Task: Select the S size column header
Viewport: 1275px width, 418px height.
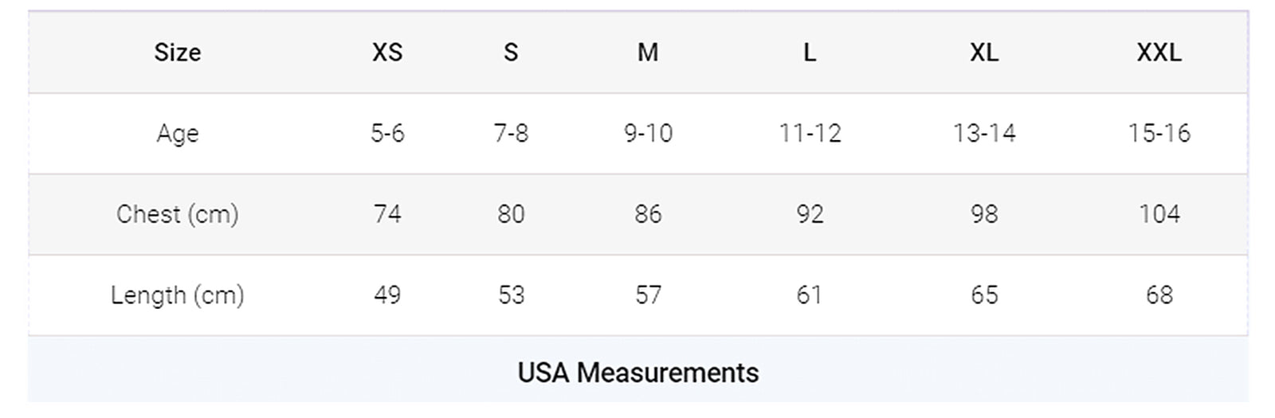Action: click(x=511, y=53)
